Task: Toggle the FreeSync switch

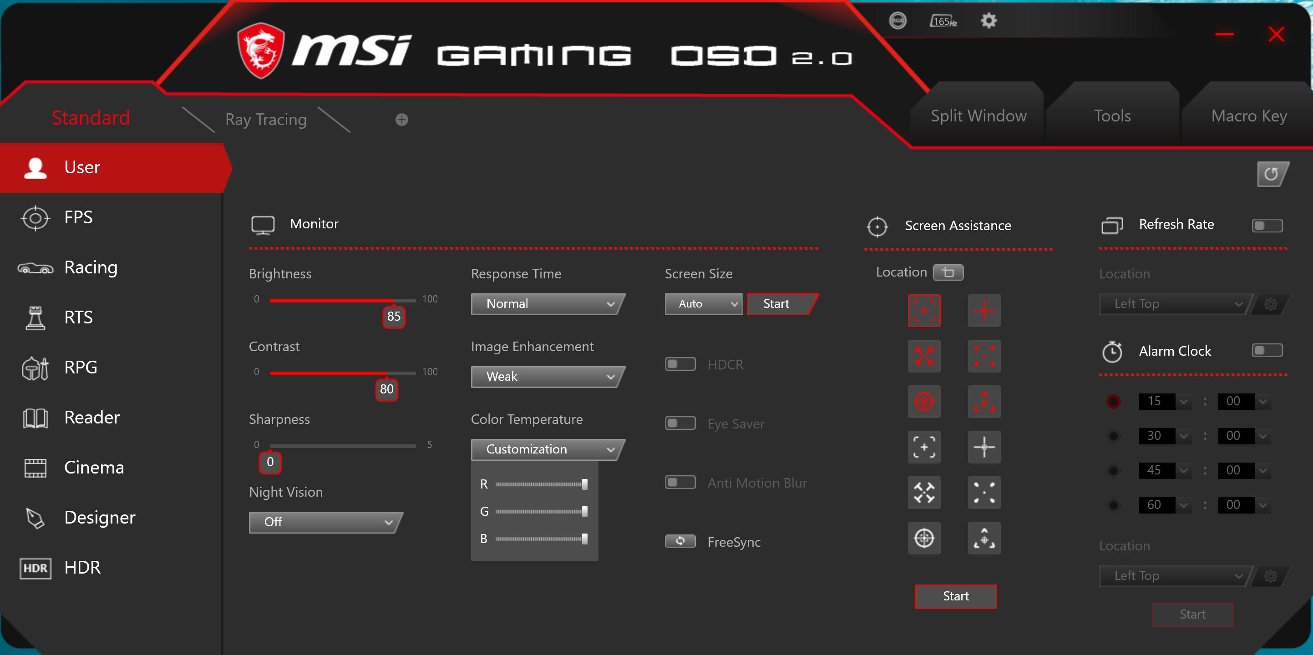Action: [680, 541]
